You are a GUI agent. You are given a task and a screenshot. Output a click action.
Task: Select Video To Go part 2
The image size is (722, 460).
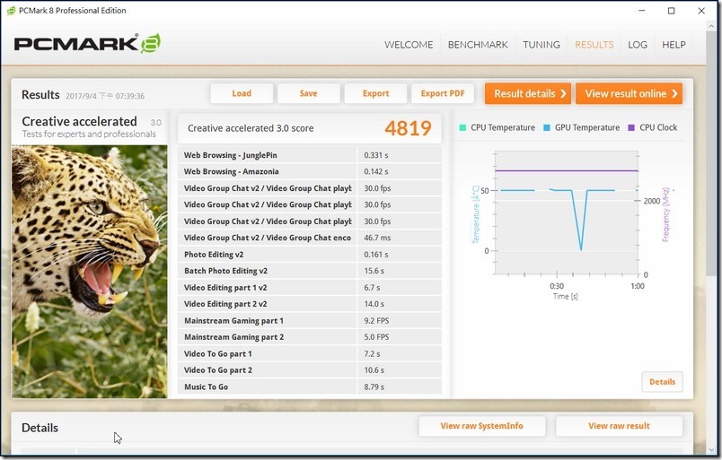310,370
